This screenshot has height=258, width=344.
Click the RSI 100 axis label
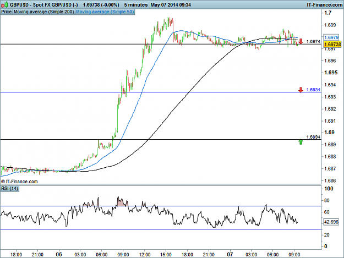click(x=329, y=189)
